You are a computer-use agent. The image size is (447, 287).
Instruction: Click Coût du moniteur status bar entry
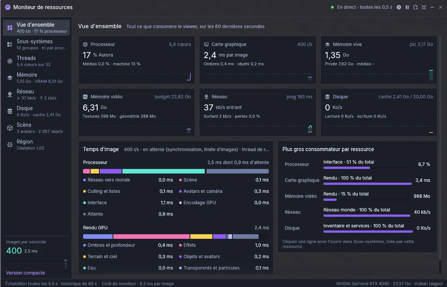[138, 284]
